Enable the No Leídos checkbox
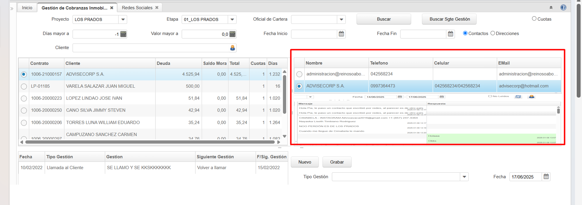The image size is (582, 205). coord(490,96)
